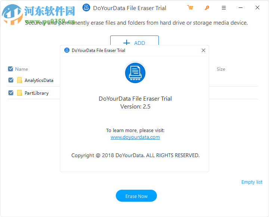This screenshot has width=269, height=217.
Task: Click the Version: 2.5 text
Action: coord(135,107)
